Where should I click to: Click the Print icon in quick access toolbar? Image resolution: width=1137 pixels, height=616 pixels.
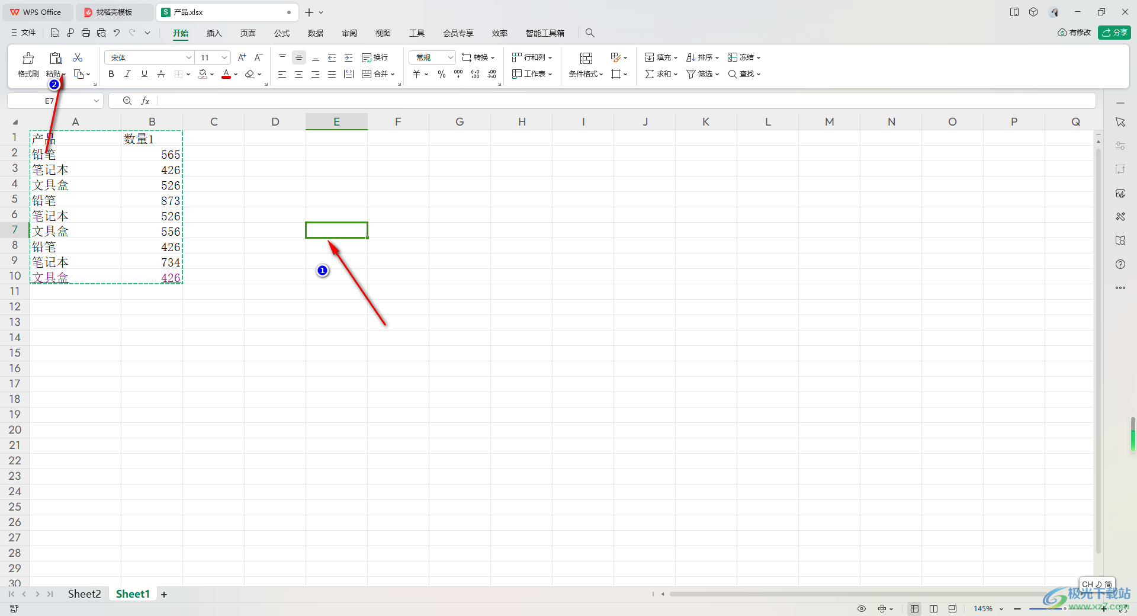pos(86,33)
